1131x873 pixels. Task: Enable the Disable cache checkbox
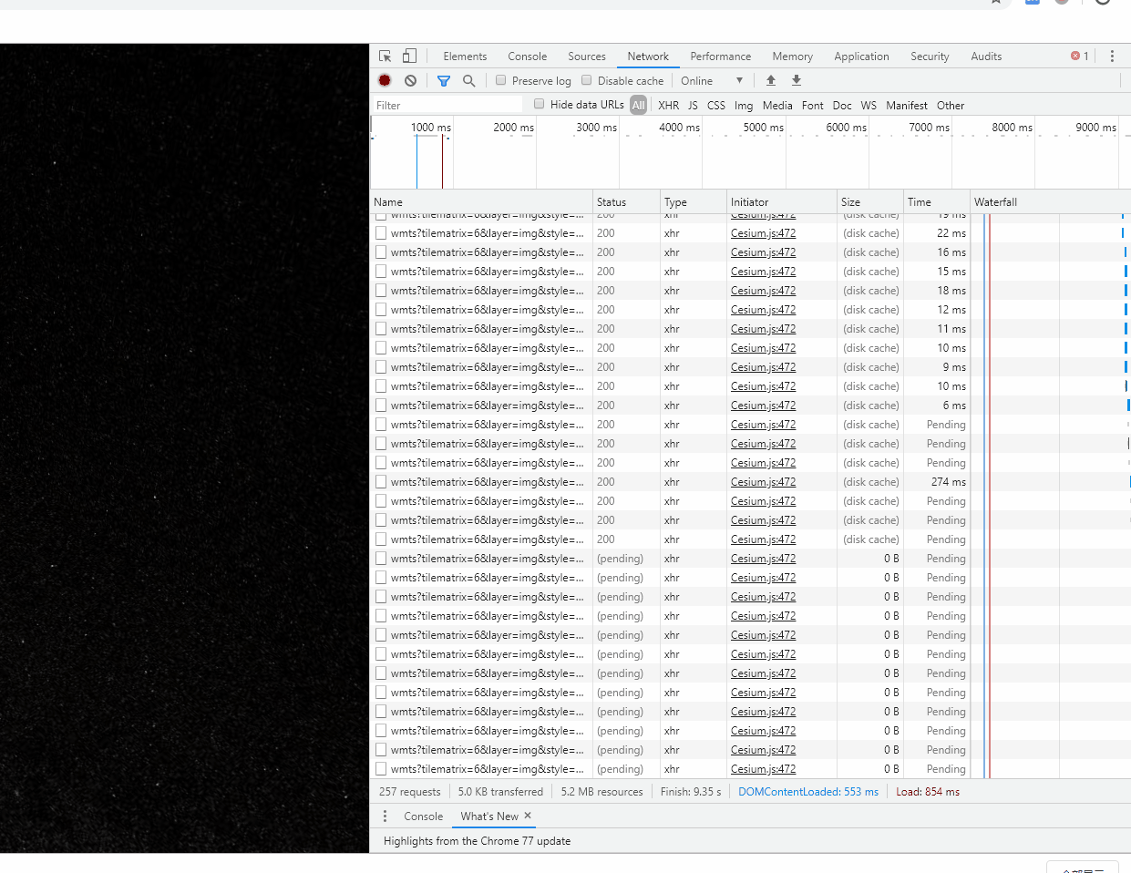587,80
